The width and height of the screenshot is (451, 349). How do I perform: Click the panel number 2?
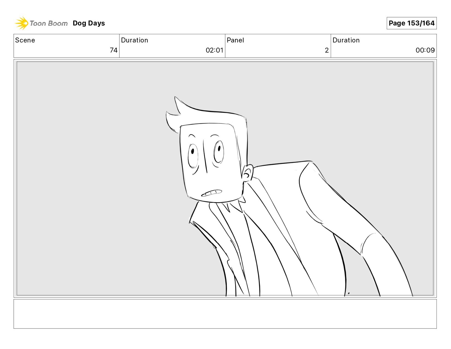(327, 50)
